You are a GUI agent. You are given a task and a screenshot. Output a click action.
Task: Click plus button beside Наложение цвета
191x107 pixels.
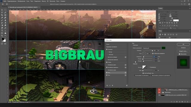(x=125, y=65)
